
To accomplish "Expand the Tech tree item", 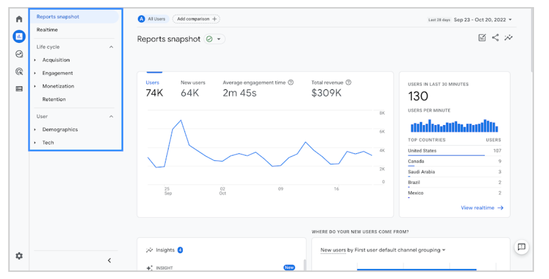I will (35, 142).
